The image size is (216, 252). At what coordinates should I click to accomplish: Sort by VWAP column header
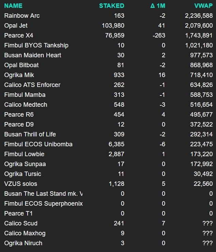pos(203,6)
